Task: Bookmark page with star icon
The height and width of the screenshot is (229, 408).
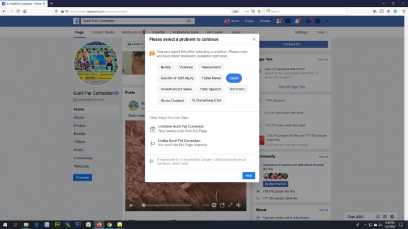Action: 259,11
